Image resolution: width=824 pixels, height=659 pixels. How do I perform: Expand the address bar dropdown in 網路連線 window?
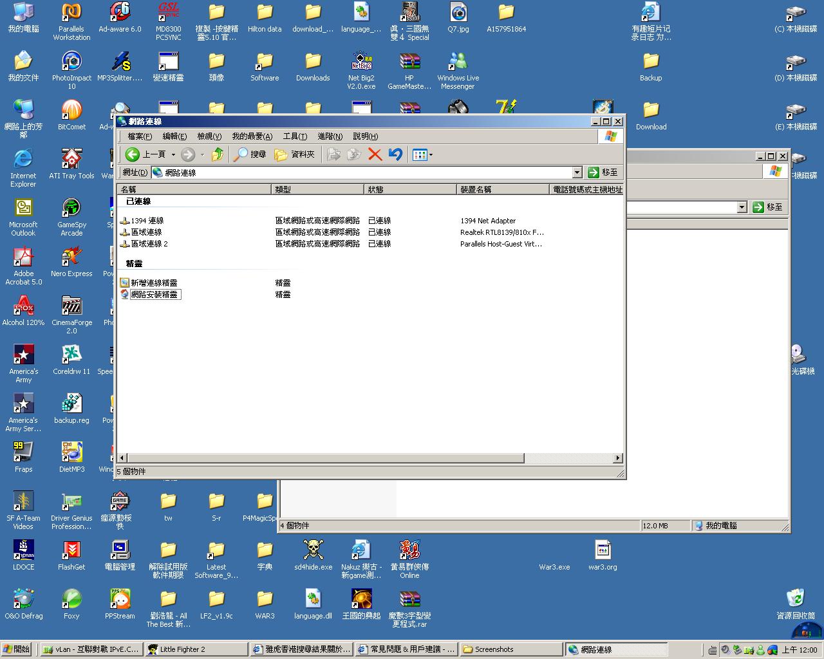coord(577,172)
